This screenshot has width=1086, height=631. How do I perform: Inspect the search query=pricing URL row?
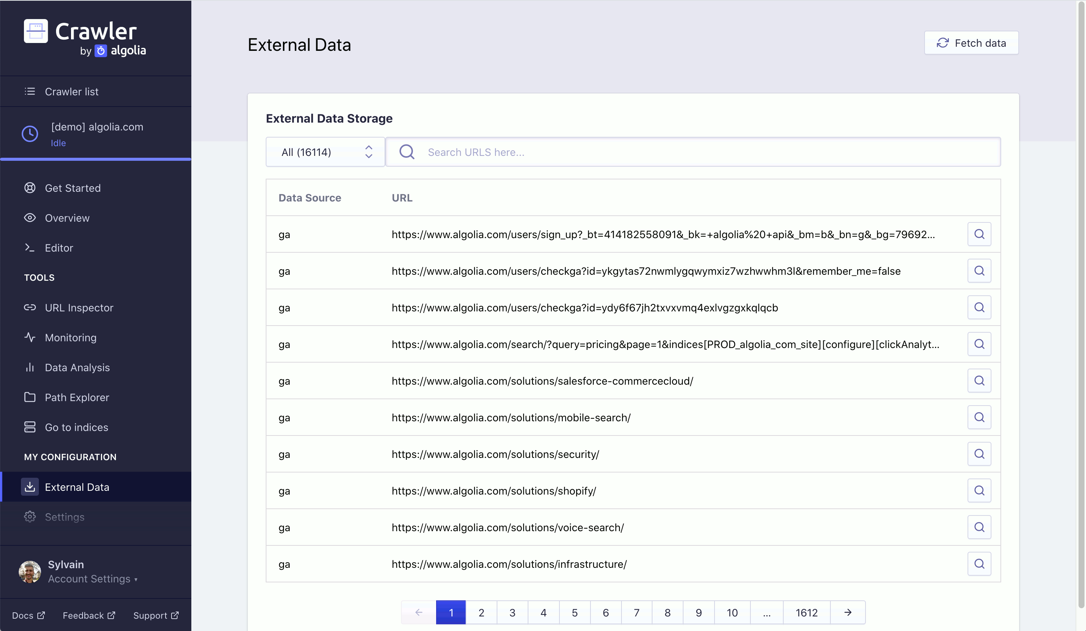pos(979,344)
